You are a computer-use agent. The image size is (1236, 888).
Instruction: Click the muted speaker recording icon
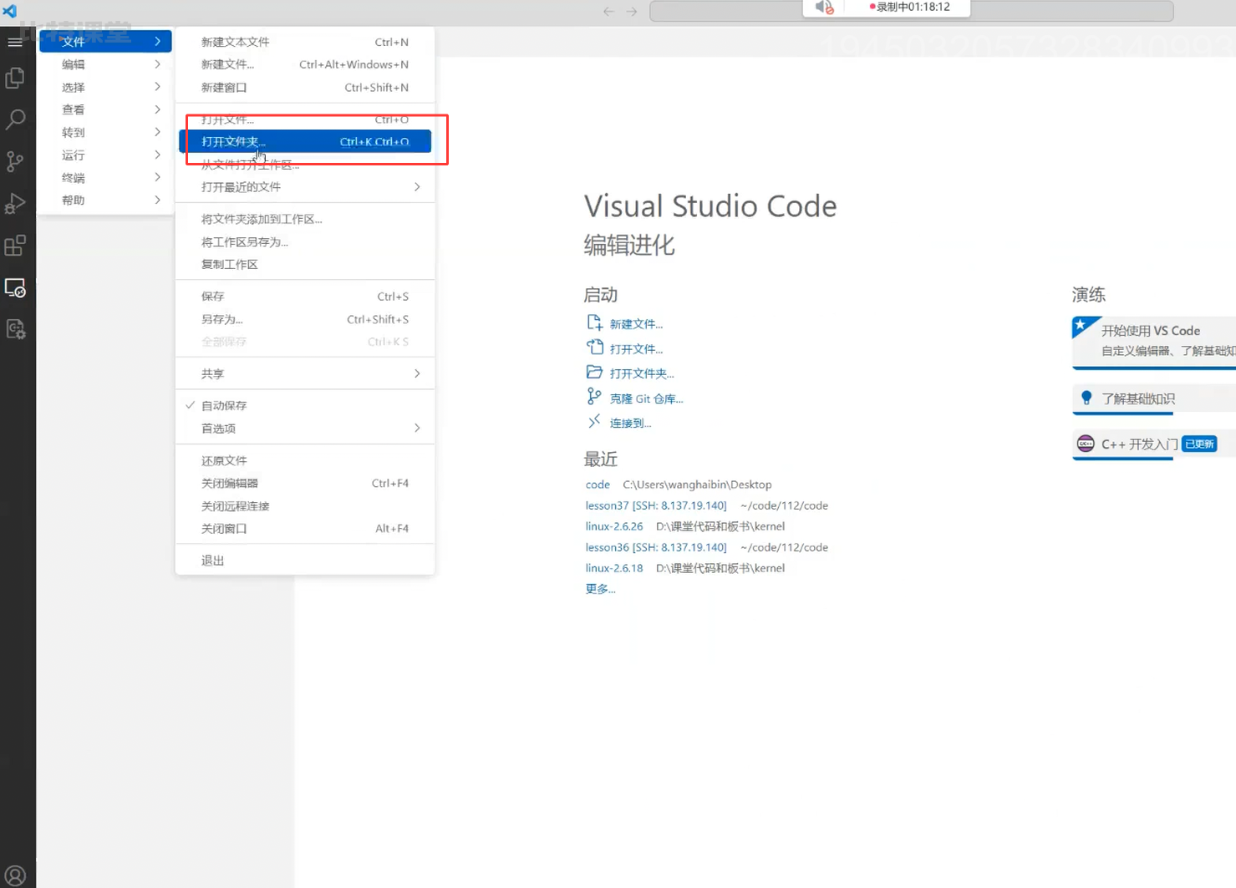pos(824,8)
